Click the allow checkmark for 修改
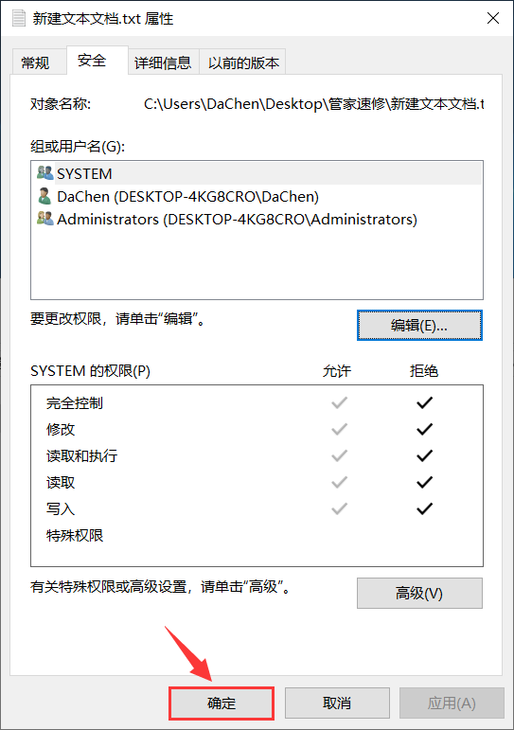Image resolution: width=514 pixels, height=730 pixels. (340, 429)
